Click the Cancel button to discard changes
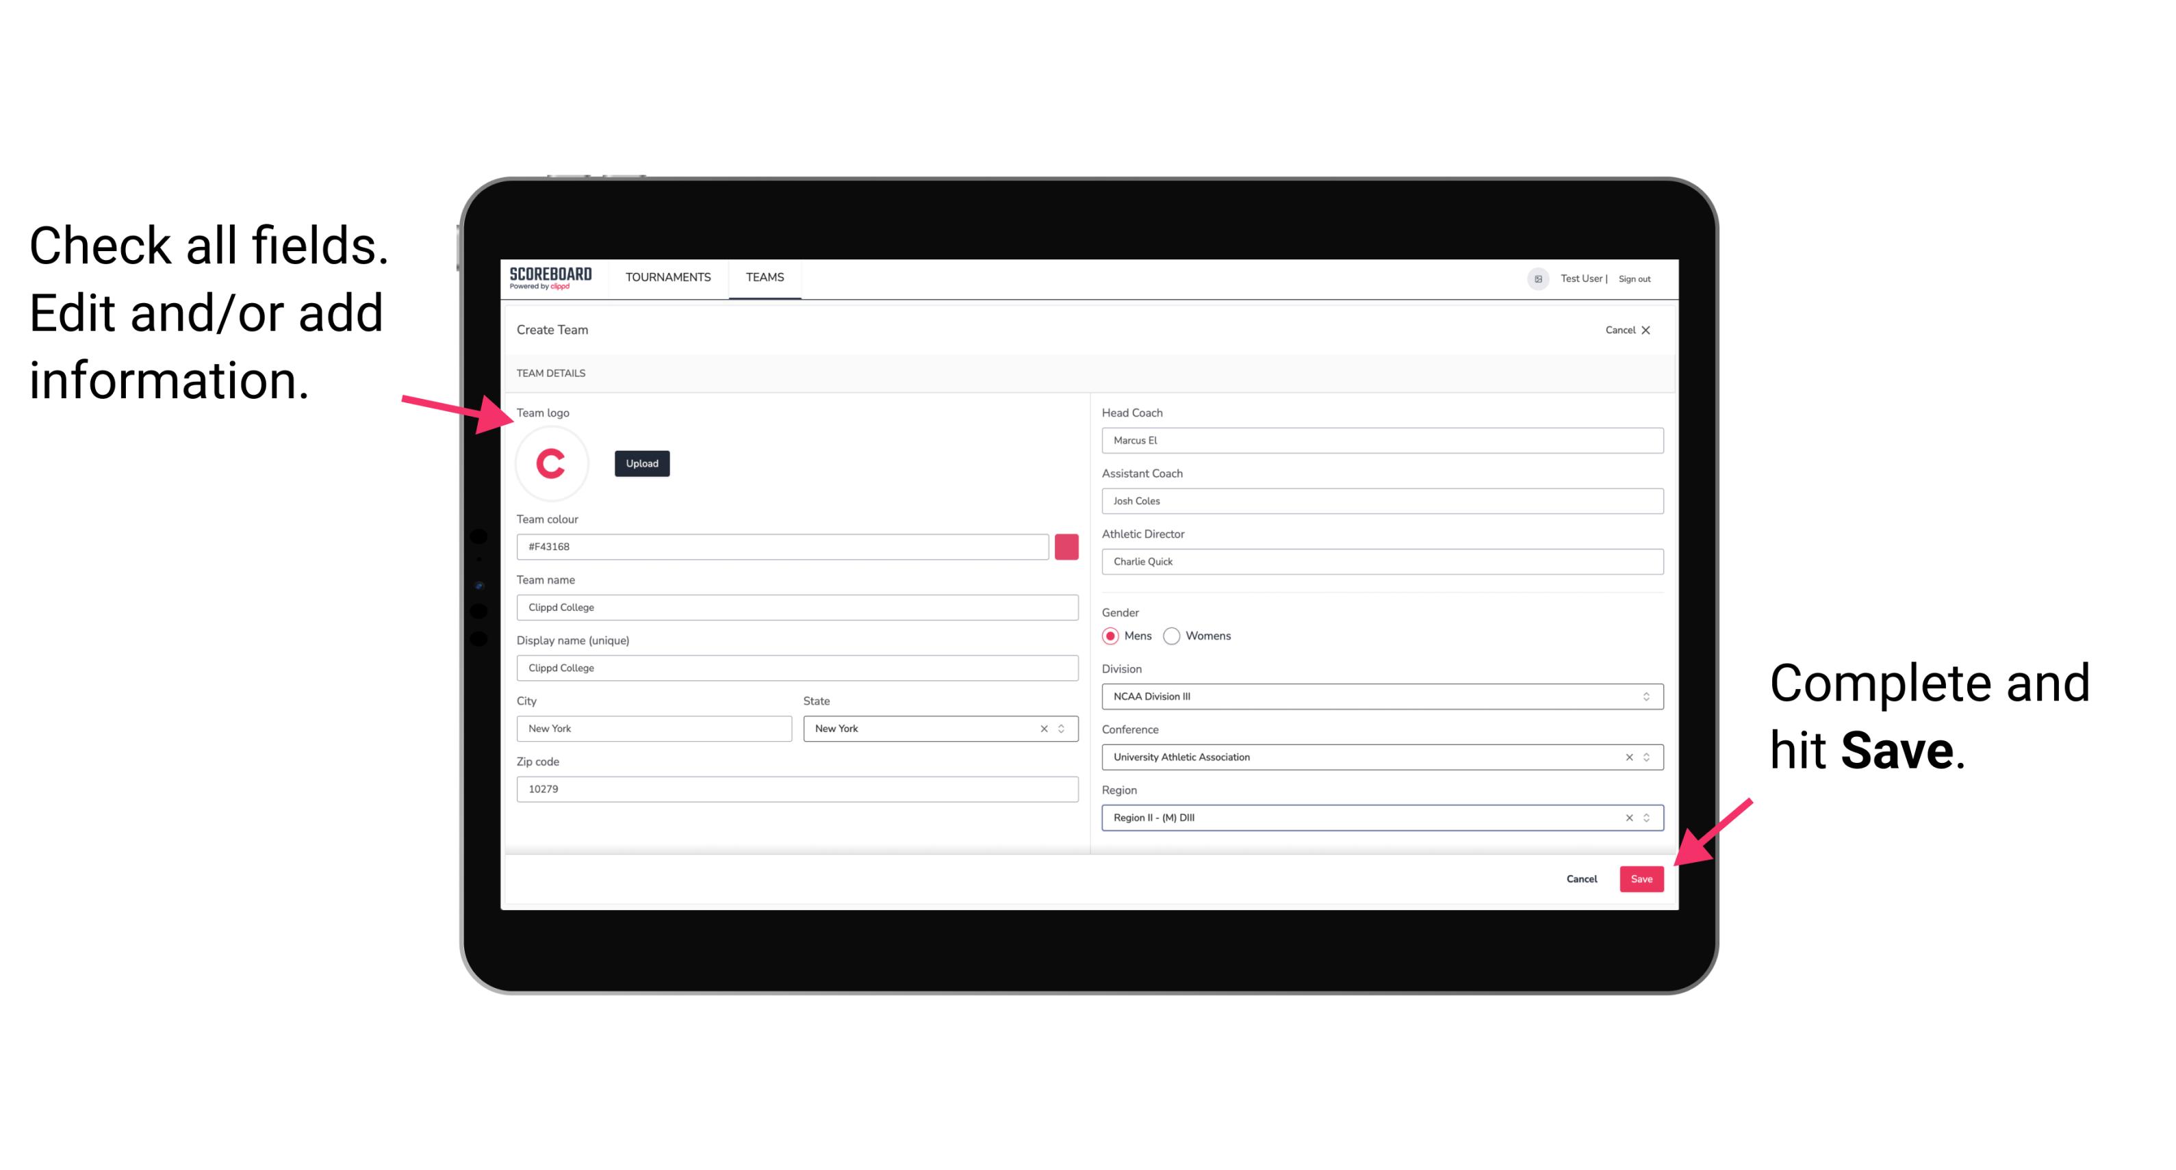This screenshot has width=2176, height=1170. (1583, 877)
